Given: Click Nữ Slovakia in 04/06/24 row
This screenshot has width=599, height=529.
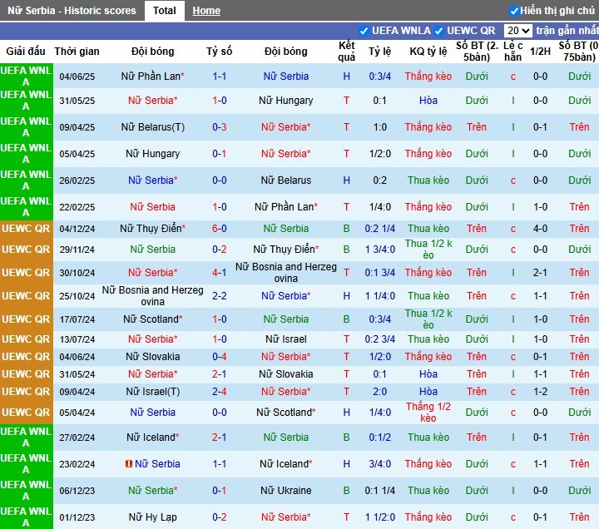Looking at the screenshot, I should [152, 357].
